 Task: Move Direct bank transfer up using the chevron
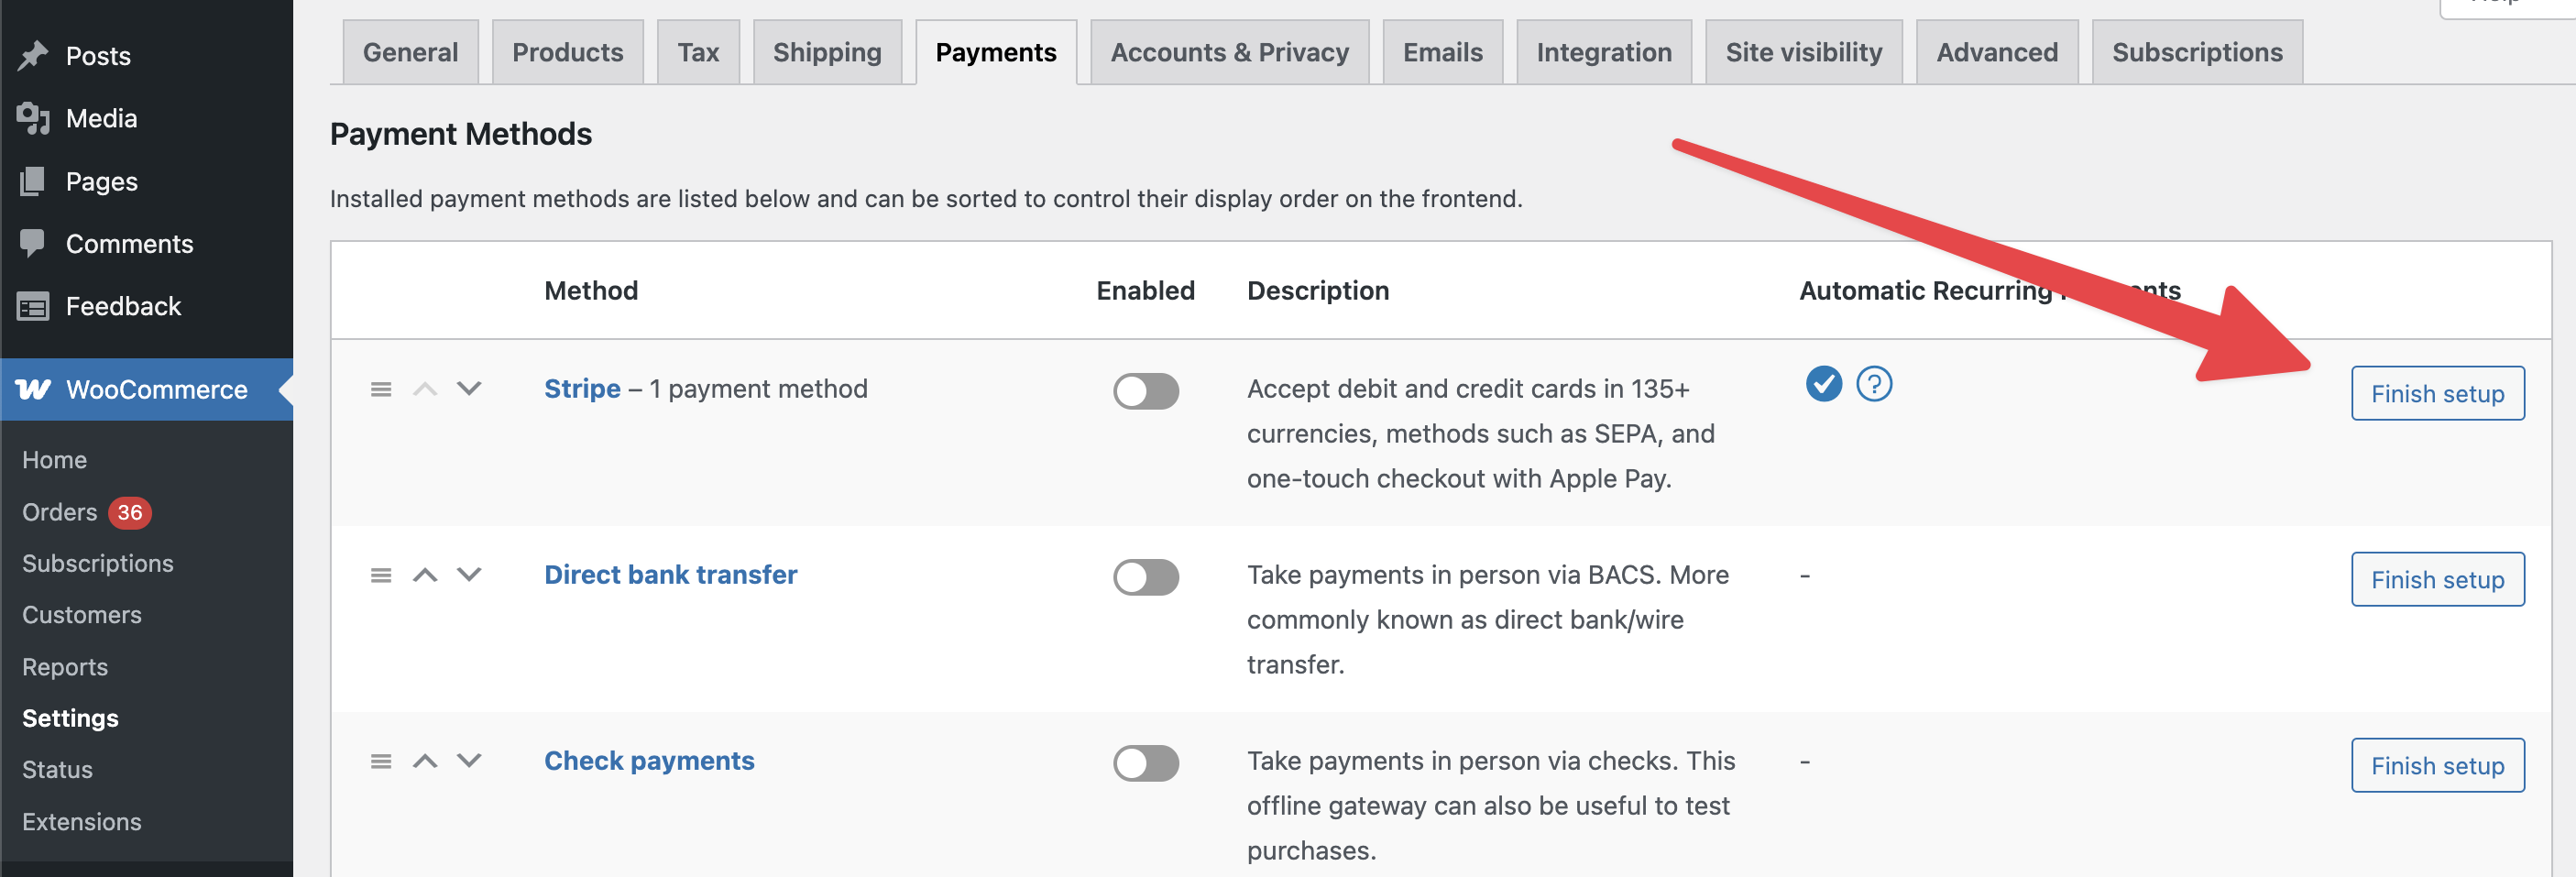point(426,576)
